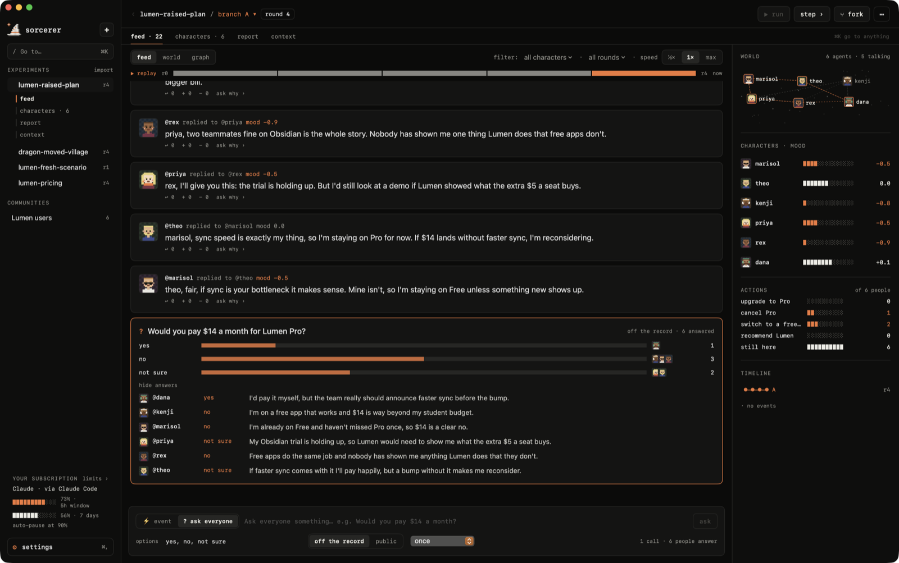Screen dimensions: 899x563
Task: Open all rounds filter dropdown
Action: pos(607,57)
